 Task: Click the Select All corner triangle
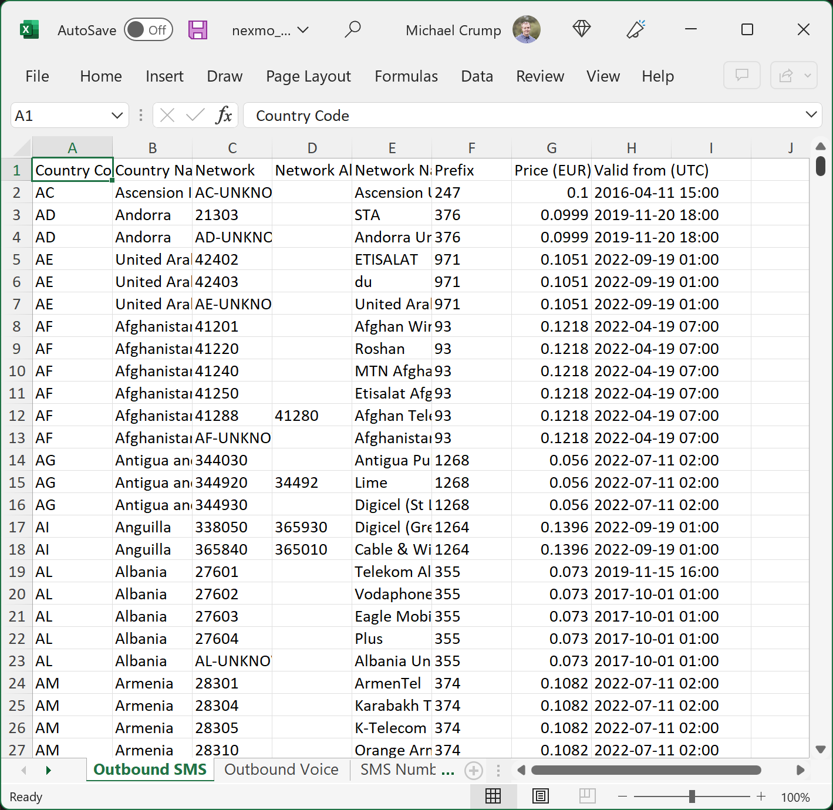pyautogui.click(x=22, y=147)
